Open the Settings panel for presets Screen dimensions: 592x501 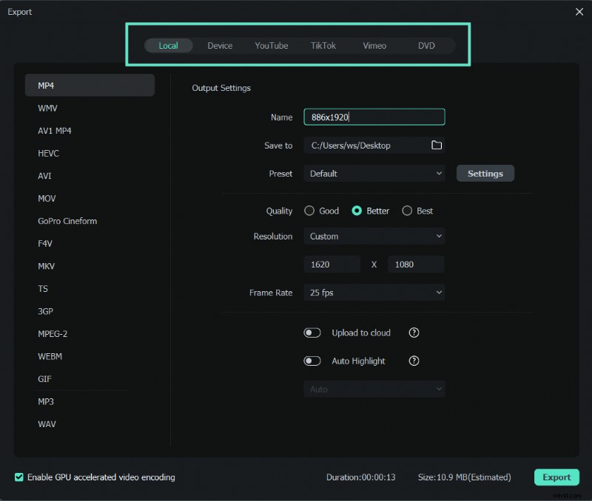coord(485,173)
